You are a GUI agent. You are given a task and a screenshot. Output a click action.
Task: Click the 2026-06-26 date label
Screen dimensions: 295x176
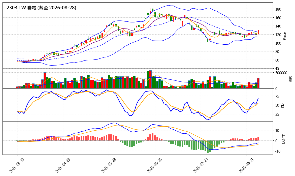[x=154, y=165]
